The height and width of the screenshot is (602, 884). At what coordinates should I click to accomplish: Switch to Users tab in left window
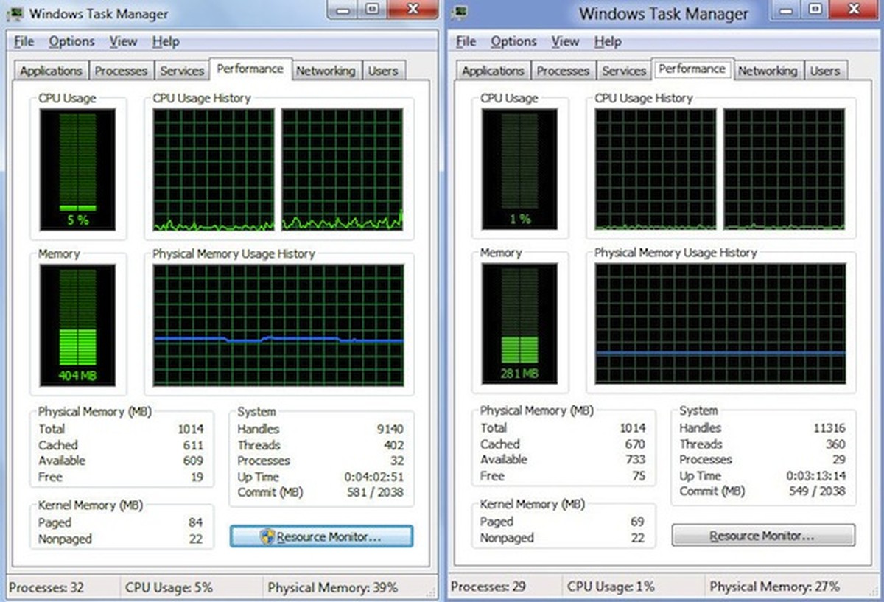coord(383,71)
